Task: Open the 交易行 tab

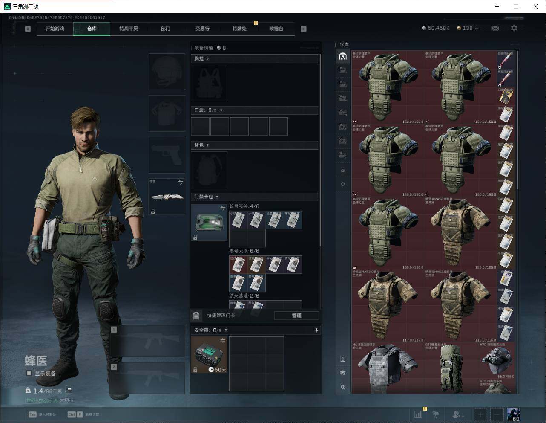Action: (202, 29)
